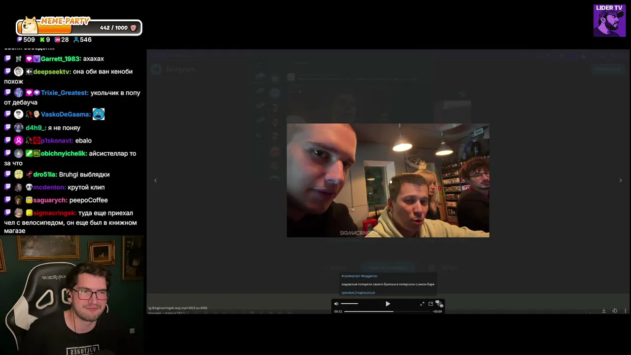The width and height of the screenshot is (631, 355).
Task: Click the blue person total viewers icon
Action: 76,39
